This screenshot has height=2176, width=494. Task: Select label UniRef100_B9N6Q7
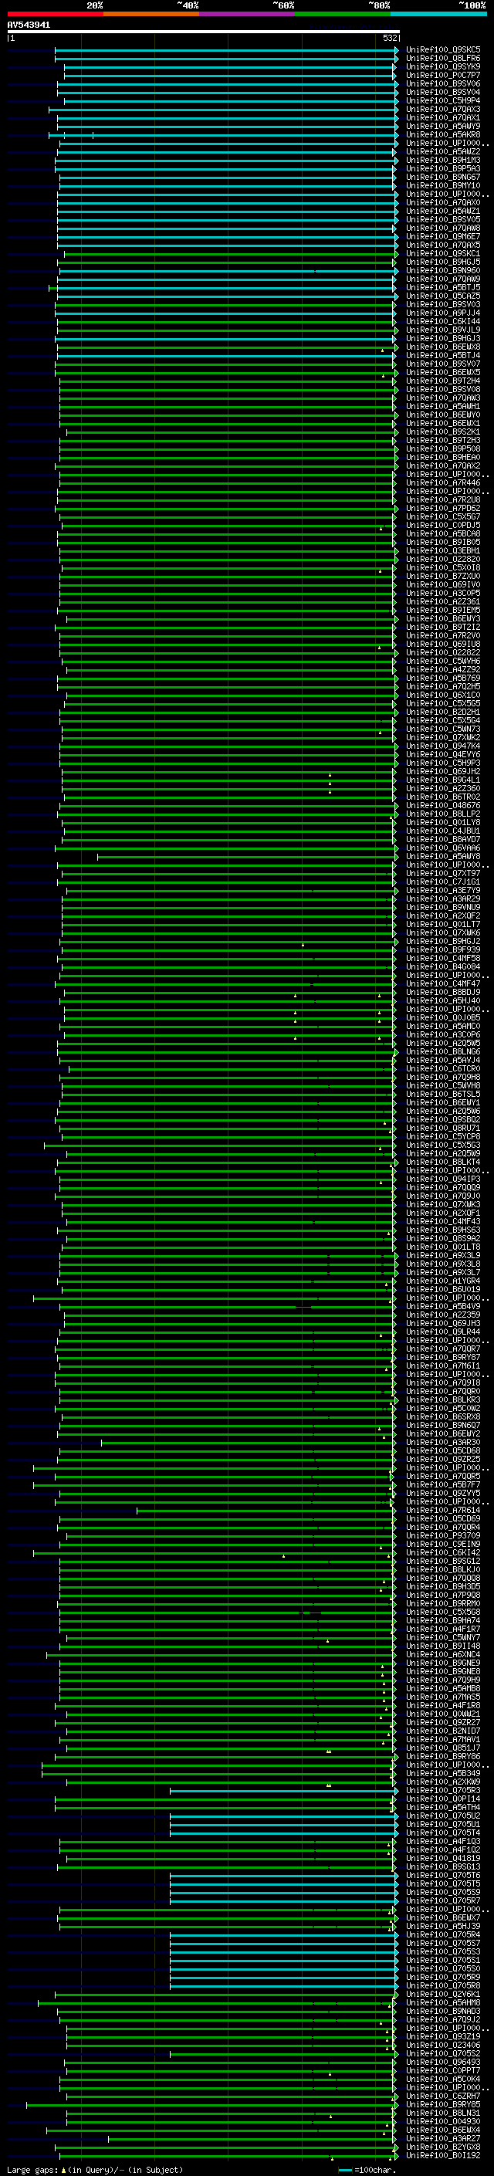click(443, 1425)
